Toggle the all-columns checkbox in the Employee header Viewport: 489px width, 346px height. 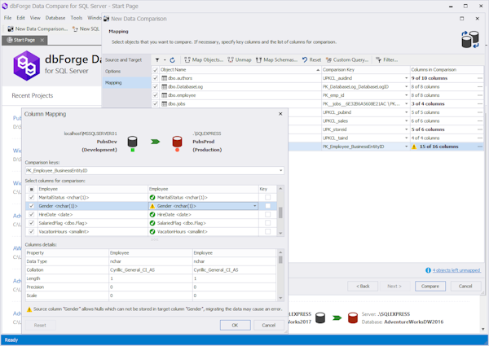(32, 189)
